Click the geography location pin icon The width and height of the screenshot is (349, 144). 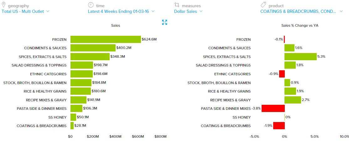click(x=3, y=5)
